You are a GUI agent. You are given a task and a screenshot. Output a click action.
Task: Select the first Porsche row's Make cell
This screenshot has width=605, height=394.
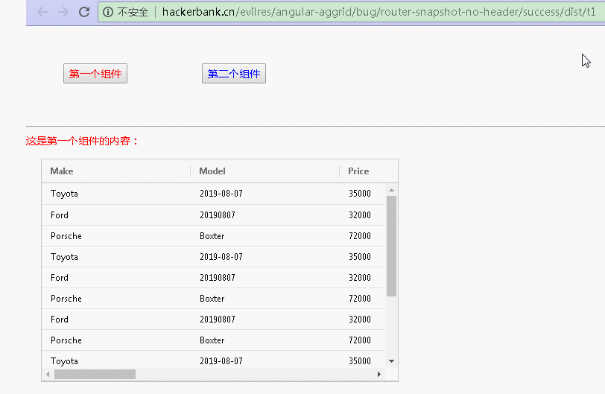coord(116,236)
